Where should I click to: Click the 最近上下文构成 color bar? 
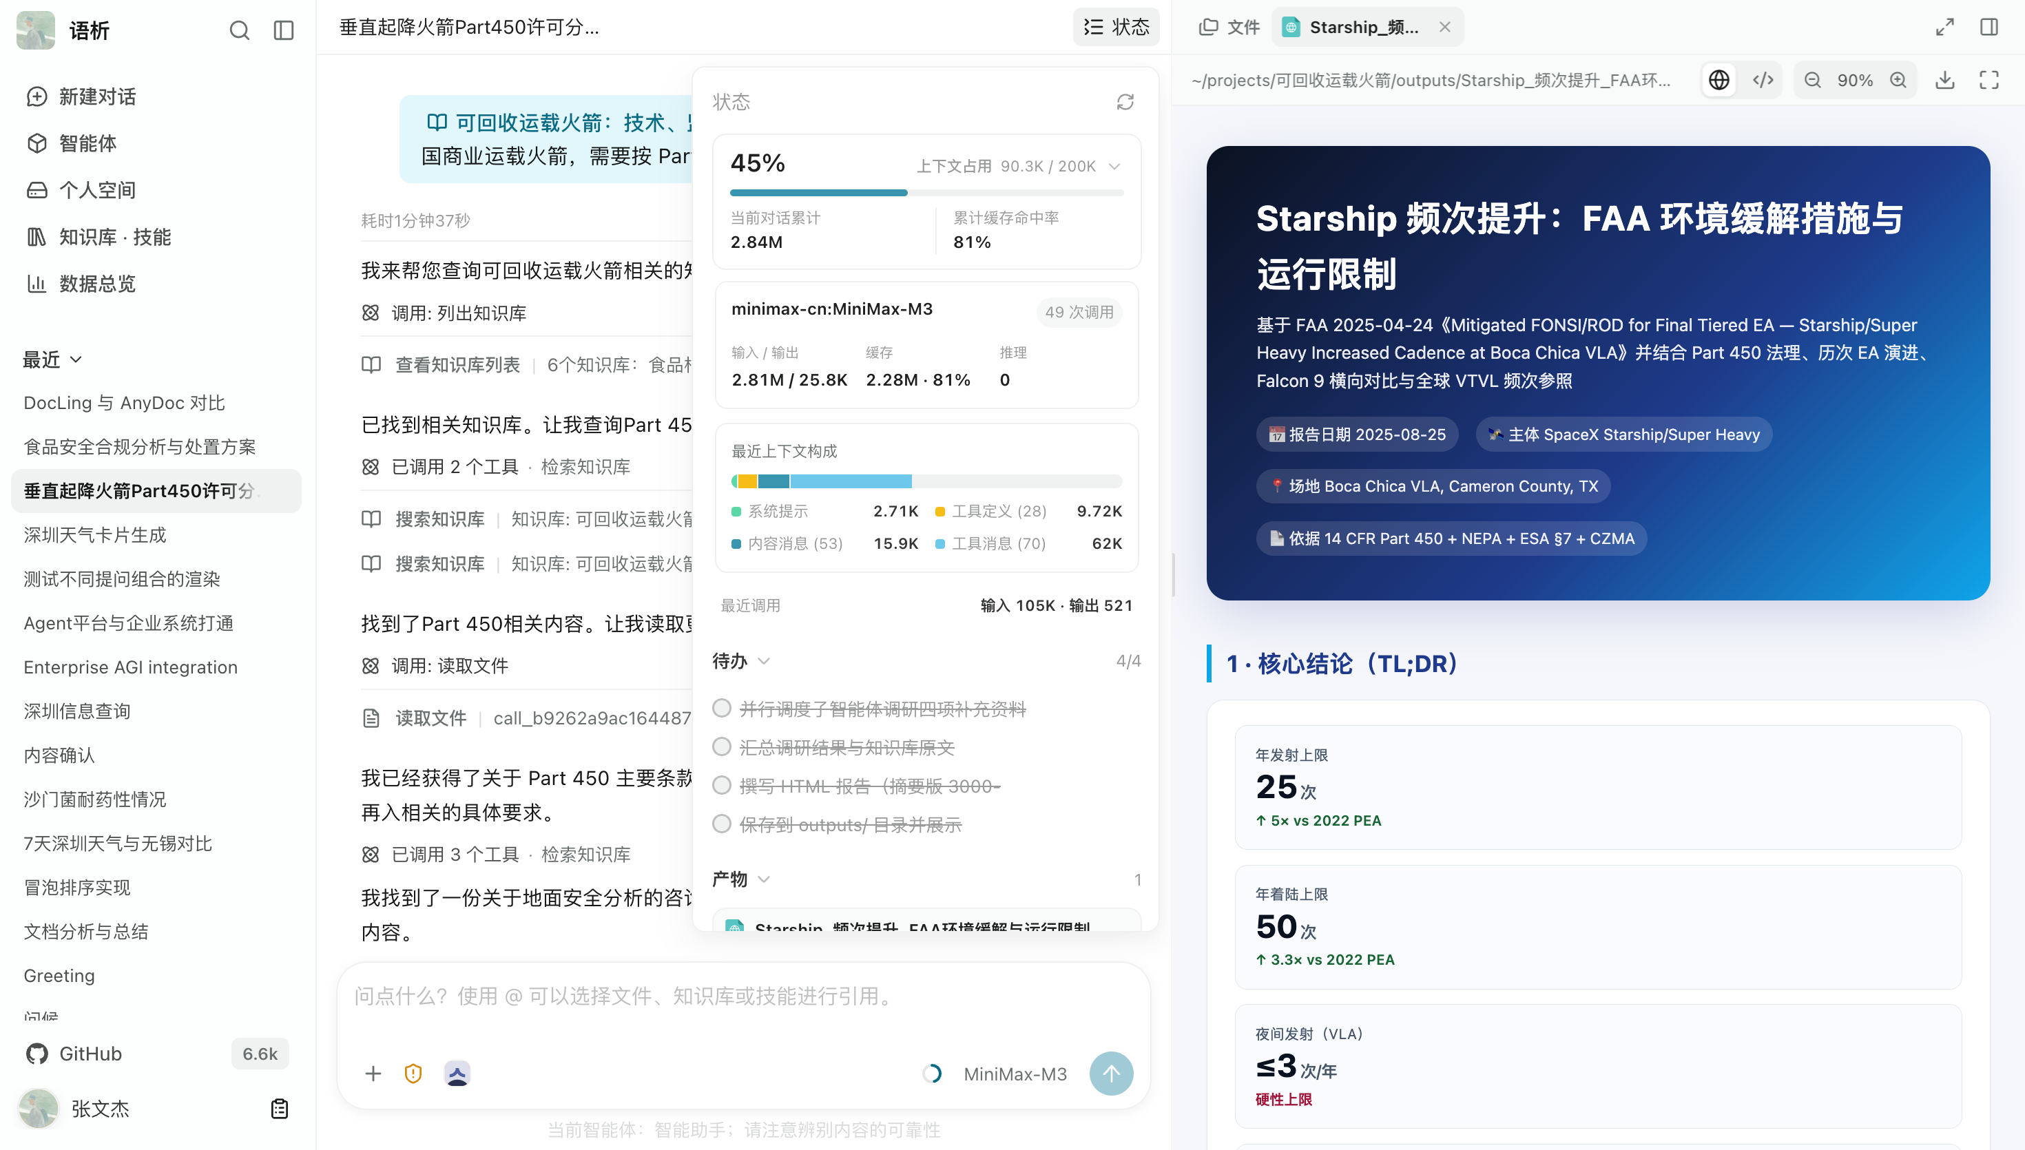pyautogui.click(x=926, y=481)
